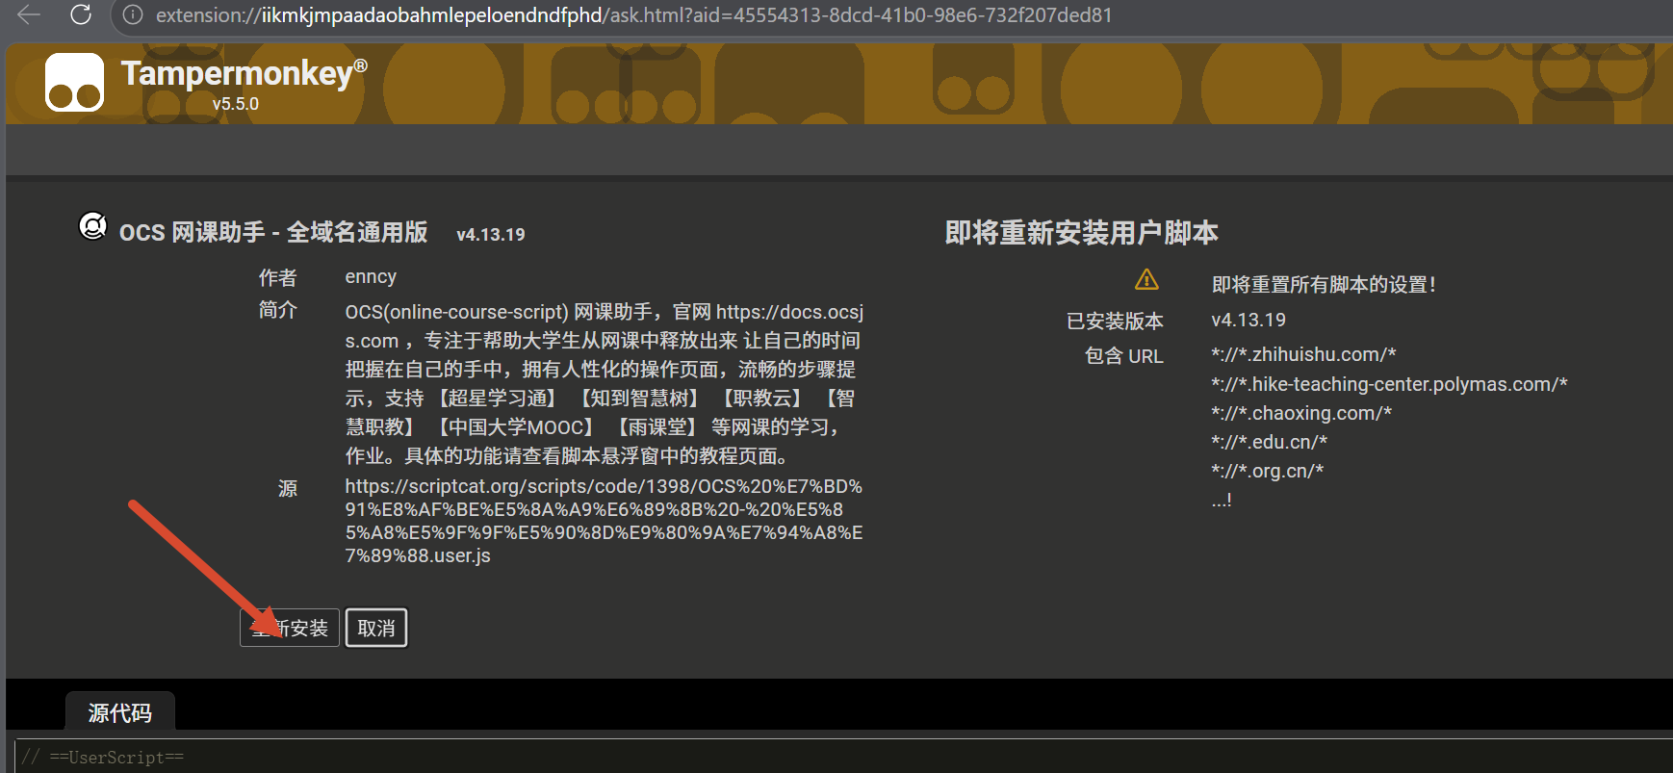Viewport: 1673px width, 773px height.
Task: Focus the browser address bar URL
Action: click(x=633, y=15)
